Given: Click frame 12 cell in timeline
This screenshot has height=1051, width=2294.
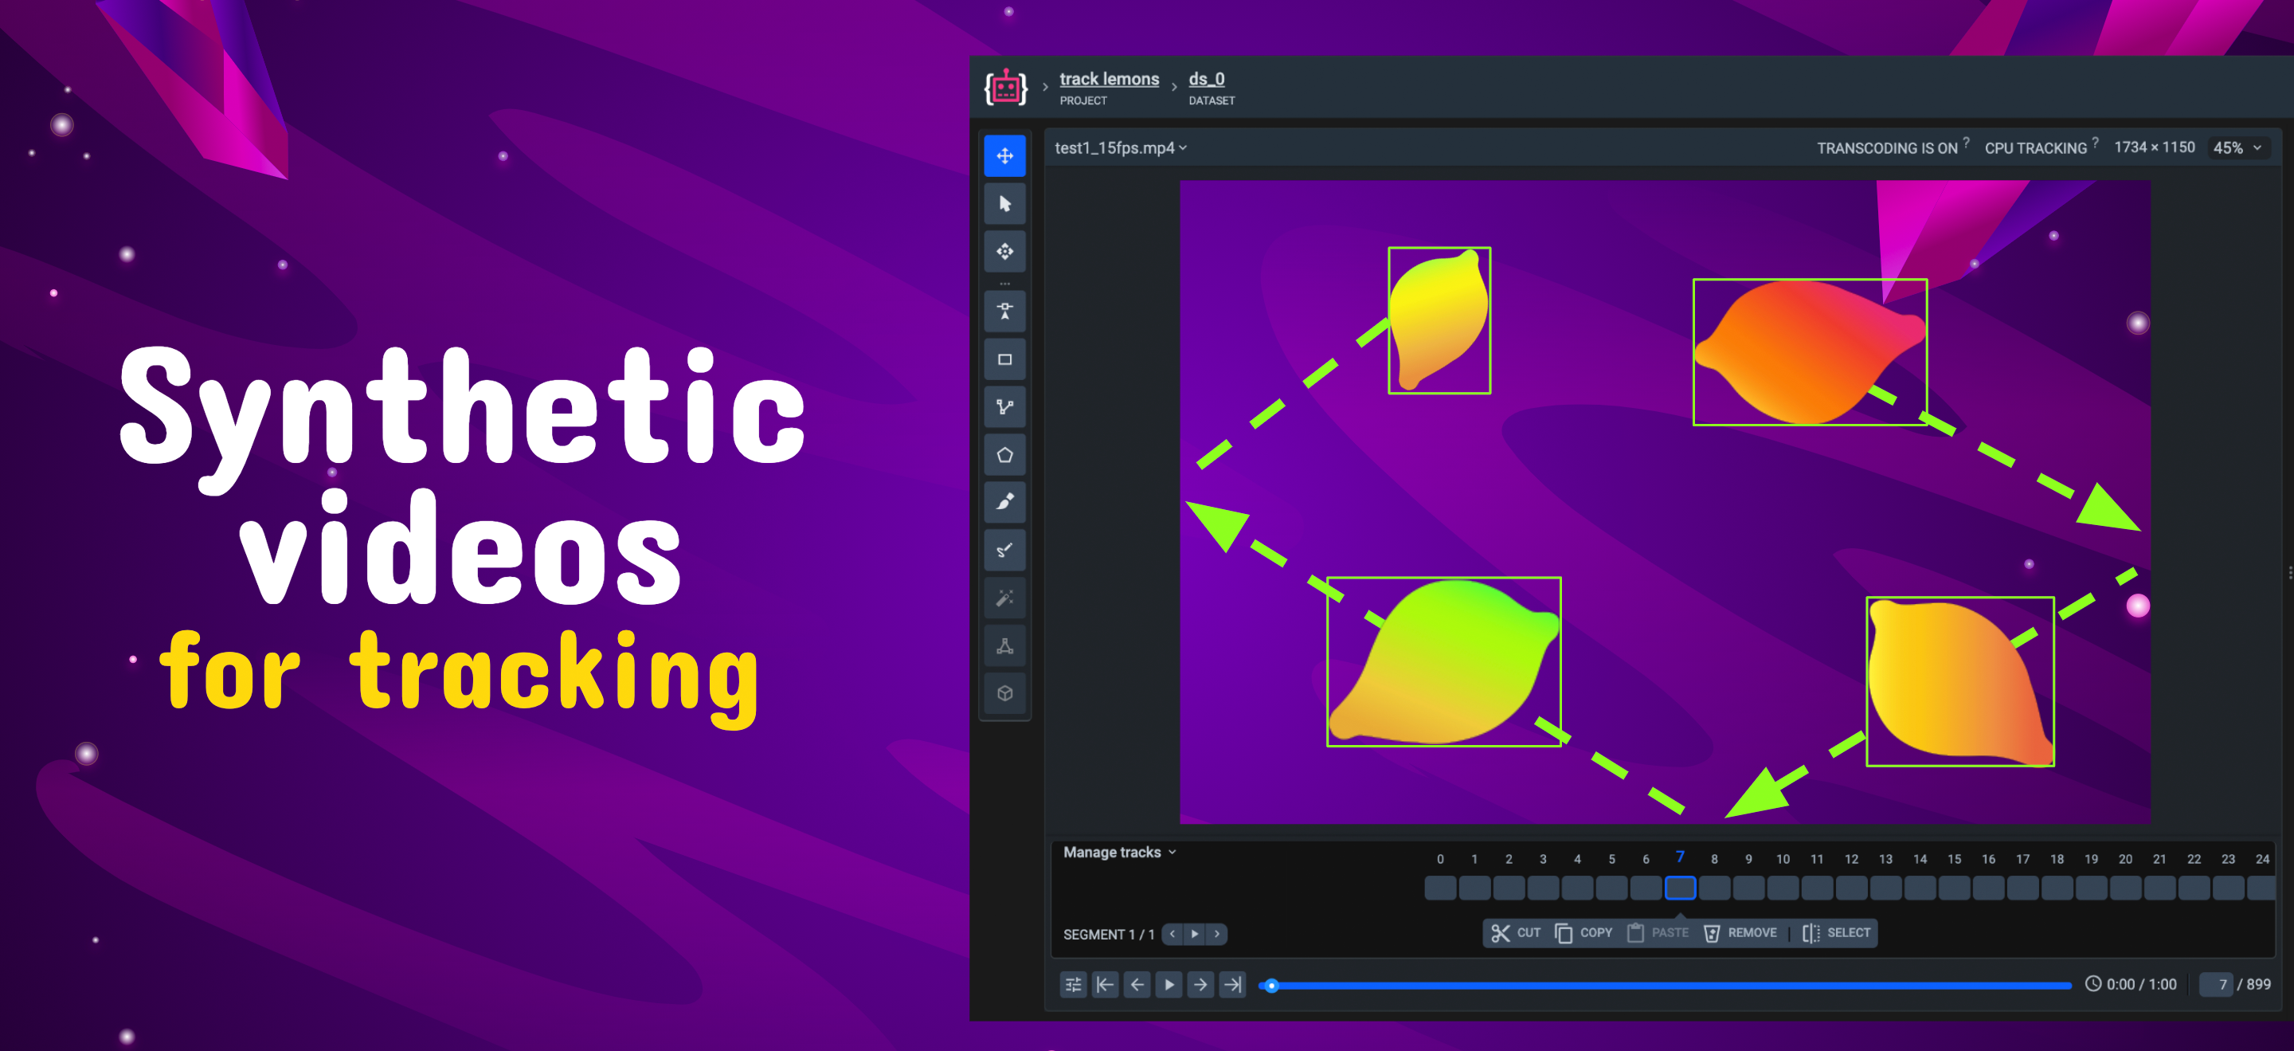Looking at the screenshot, I should tap(1851, 888).
